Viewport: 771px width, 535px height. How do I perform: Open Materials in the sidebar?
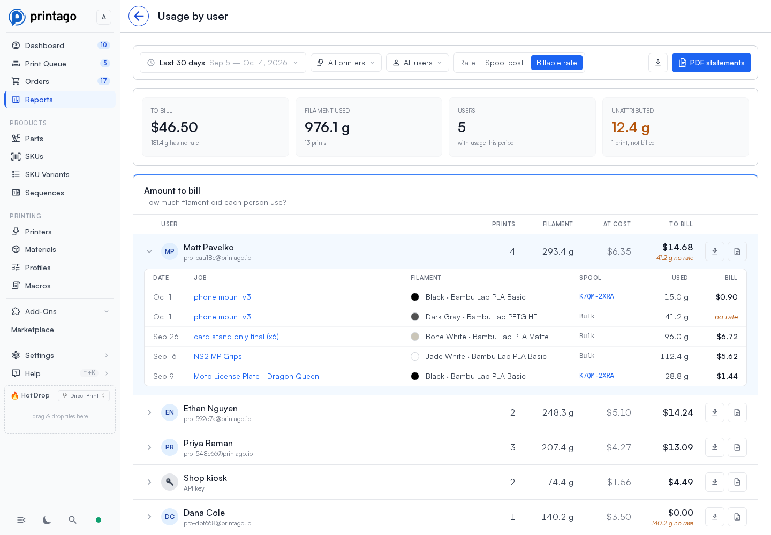(60, 249)
